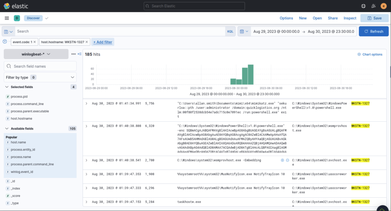The width and height of the screenshot is (391, 211).
Task: Edit start date Aug 29, 2023 @ 00:00:00.0
Action: 276,31
